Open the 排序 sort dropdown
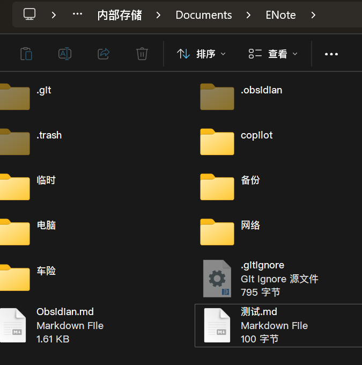Screen dimensions: 362x365 201,54
